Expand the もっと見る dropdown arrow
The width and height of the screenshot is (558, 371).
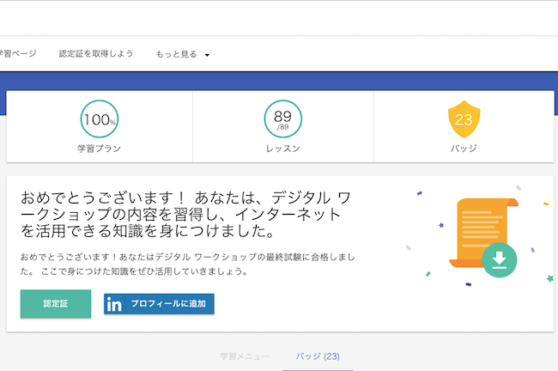click(207, 55)
